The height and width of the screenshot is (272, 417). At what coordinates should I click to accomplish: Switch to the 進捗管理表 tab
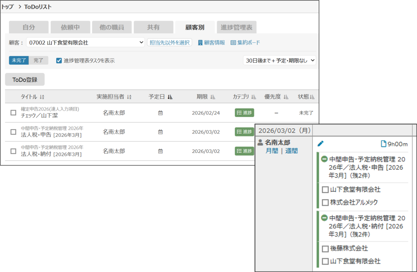coord(237,27)
